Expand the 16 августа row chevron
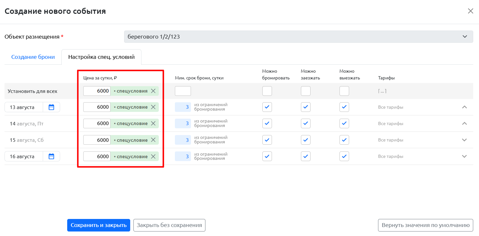The width and height of the screenshot is (479, 236). coord(464,156)
